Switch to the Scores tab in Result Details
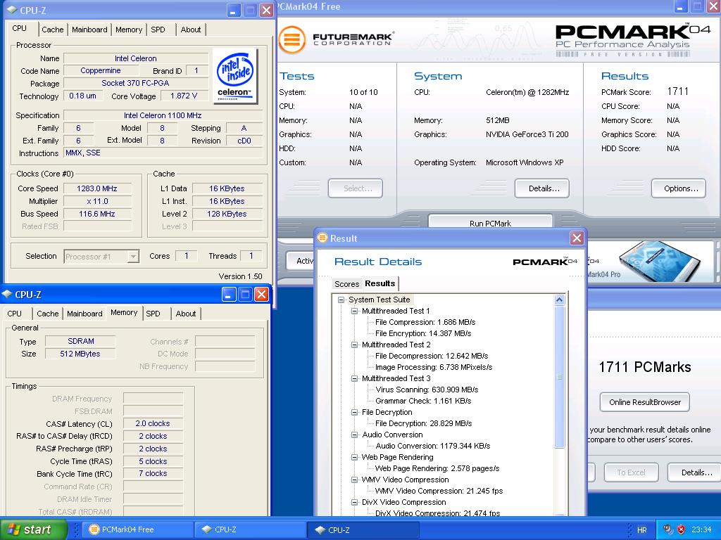 (x=346, y=284)
